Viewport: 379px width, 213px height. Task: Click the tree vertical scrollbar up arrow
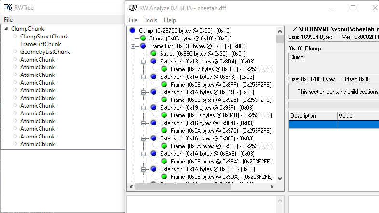(280, 31)
